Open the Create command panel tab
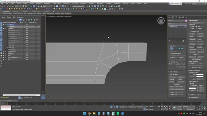The image size is (207, 116). click(169, 17)
